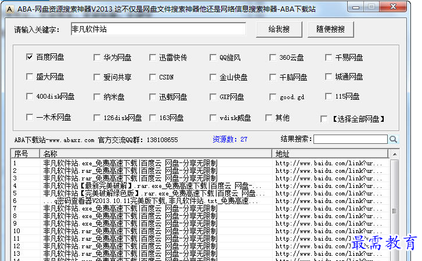Select result row 10 非凡软件站.rar
Viewport: 422px width, 261px height.
[200, 231]
